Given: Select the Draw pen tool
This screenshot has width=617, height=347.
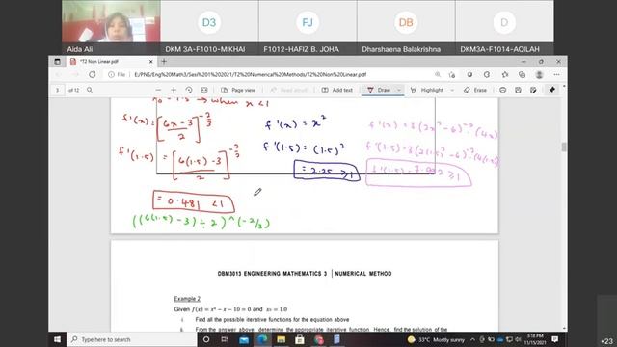Looking at the screenshot, I should click(379, 90).
